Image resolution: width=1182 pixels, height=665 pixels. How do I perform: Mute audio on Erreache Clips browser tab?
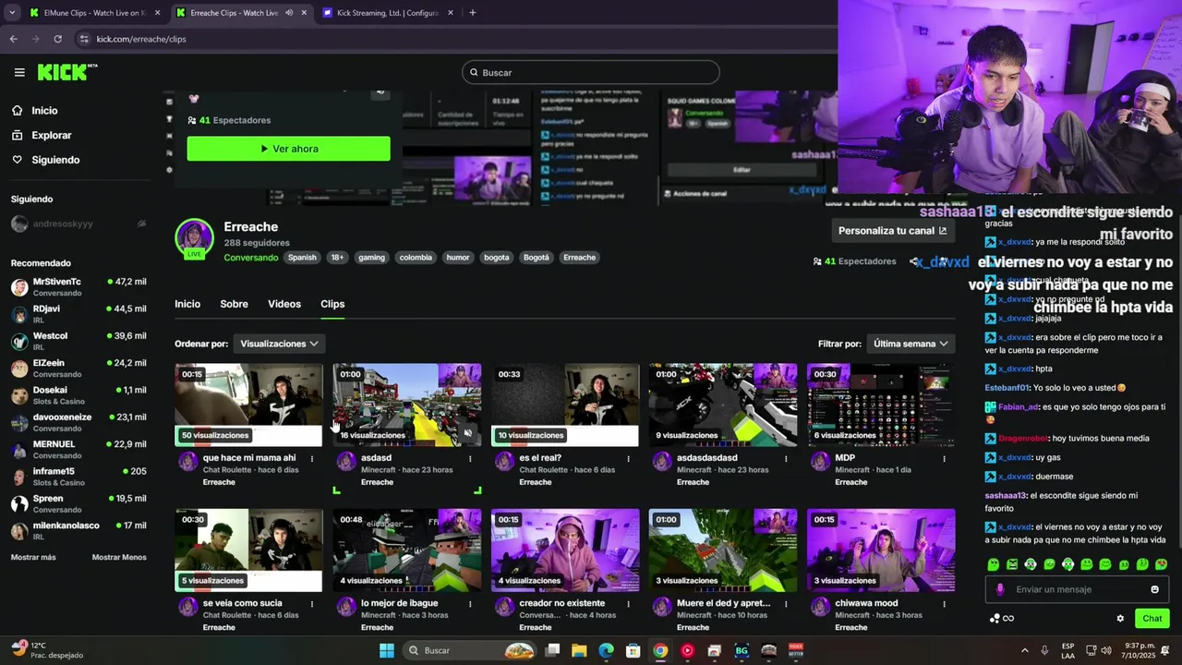[289, 13]
